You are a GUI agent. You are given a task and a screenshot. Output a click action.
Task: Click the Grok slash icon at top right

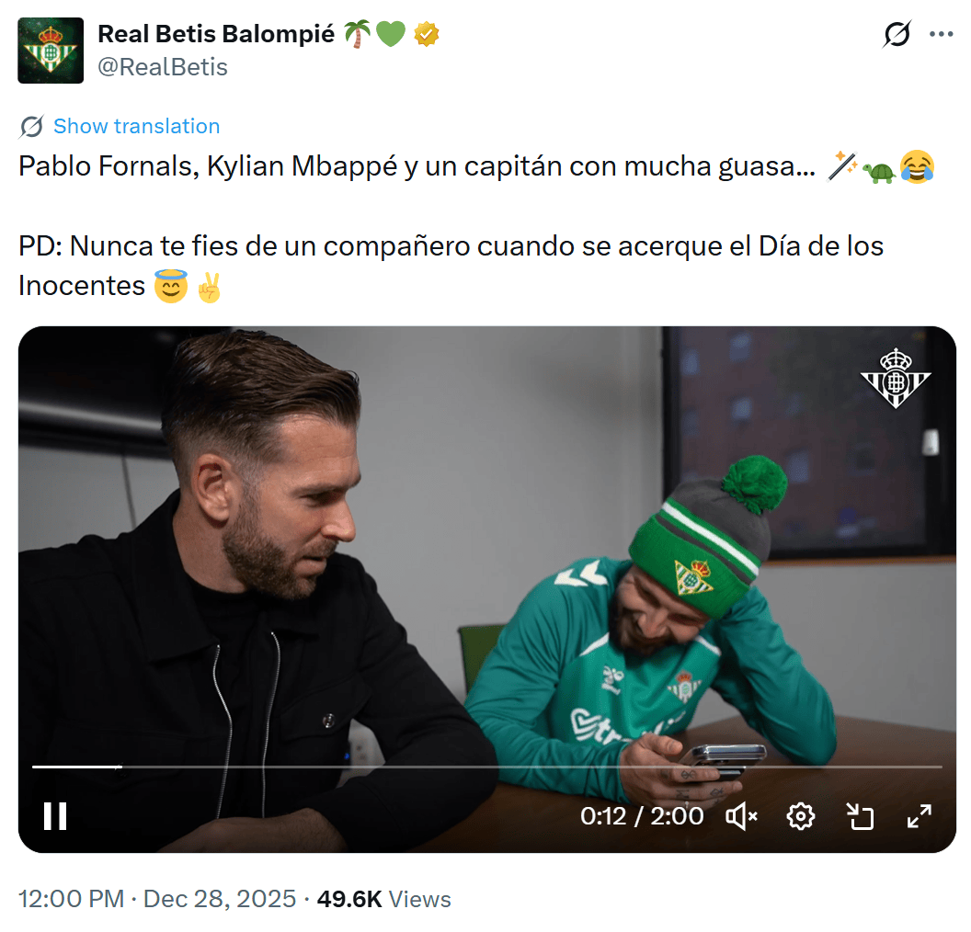(x=897, y=34)
